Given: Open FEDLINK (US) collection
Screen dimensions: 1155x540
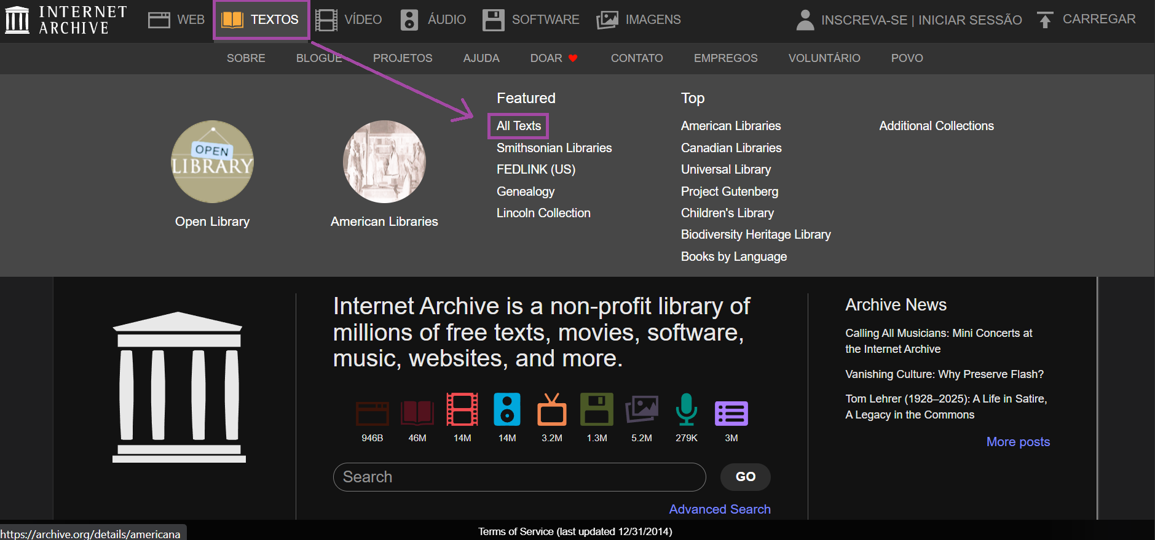Looking at the screenshot, I should (536, 169).
